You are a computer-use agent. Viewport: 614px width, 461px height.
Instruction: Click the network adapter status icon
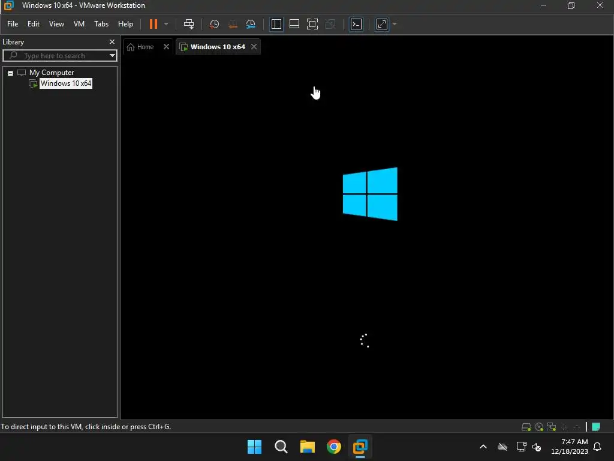(x=552, y=427)
